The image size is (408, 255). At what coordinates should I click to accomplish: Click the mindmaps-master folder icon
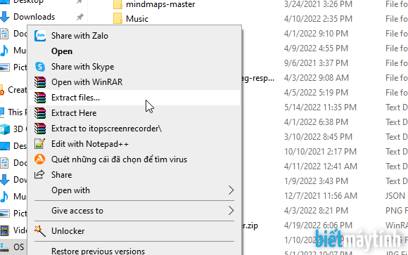(x=117, y=4)
